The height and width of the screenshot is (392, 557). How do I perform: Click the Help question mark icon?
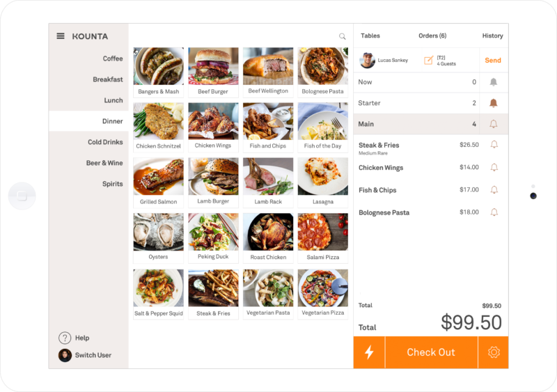(65, 338)
